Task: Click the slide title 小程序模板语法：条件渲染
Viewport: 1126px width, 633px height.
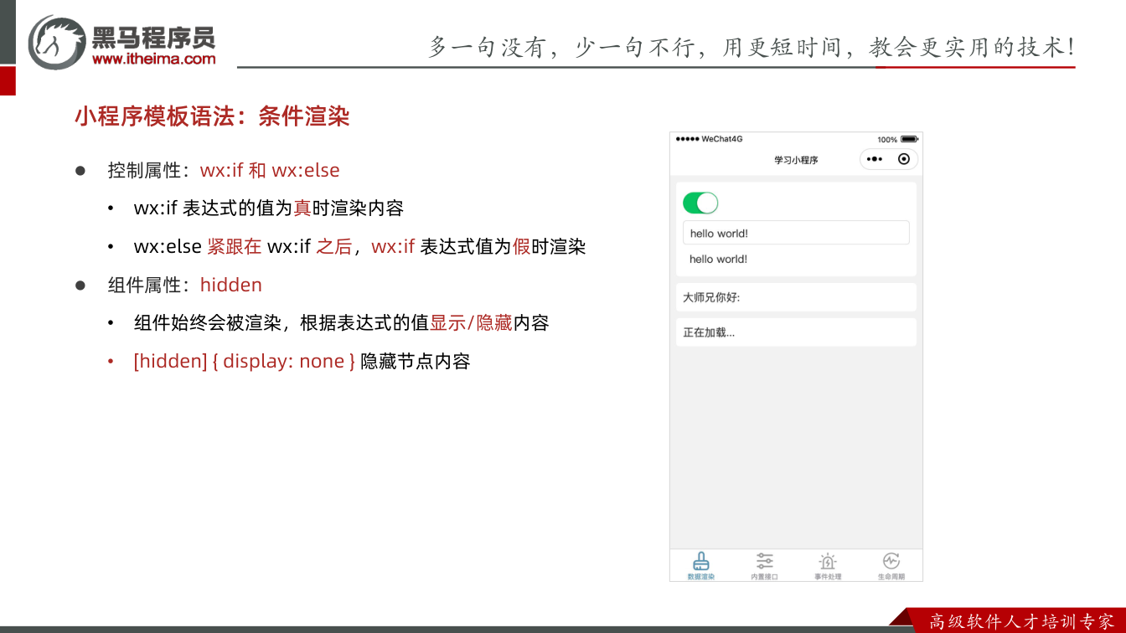Action: click(x=212, y=116)
